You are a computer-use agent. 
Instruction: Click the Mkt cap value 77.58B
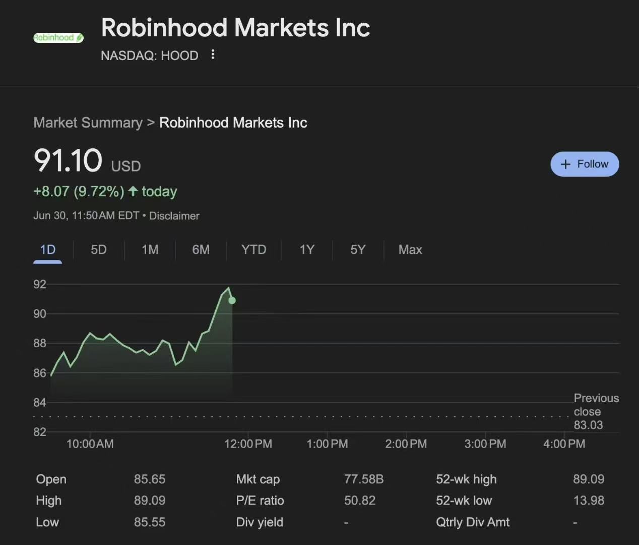[x=363, y=479]
